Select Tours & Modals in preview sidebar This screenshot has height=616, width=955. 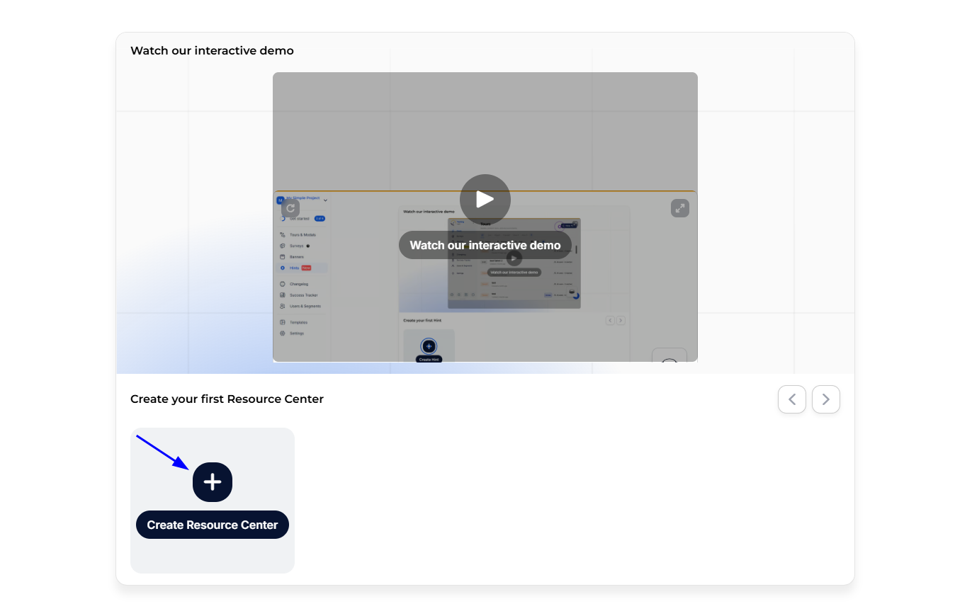coord(303,235)
